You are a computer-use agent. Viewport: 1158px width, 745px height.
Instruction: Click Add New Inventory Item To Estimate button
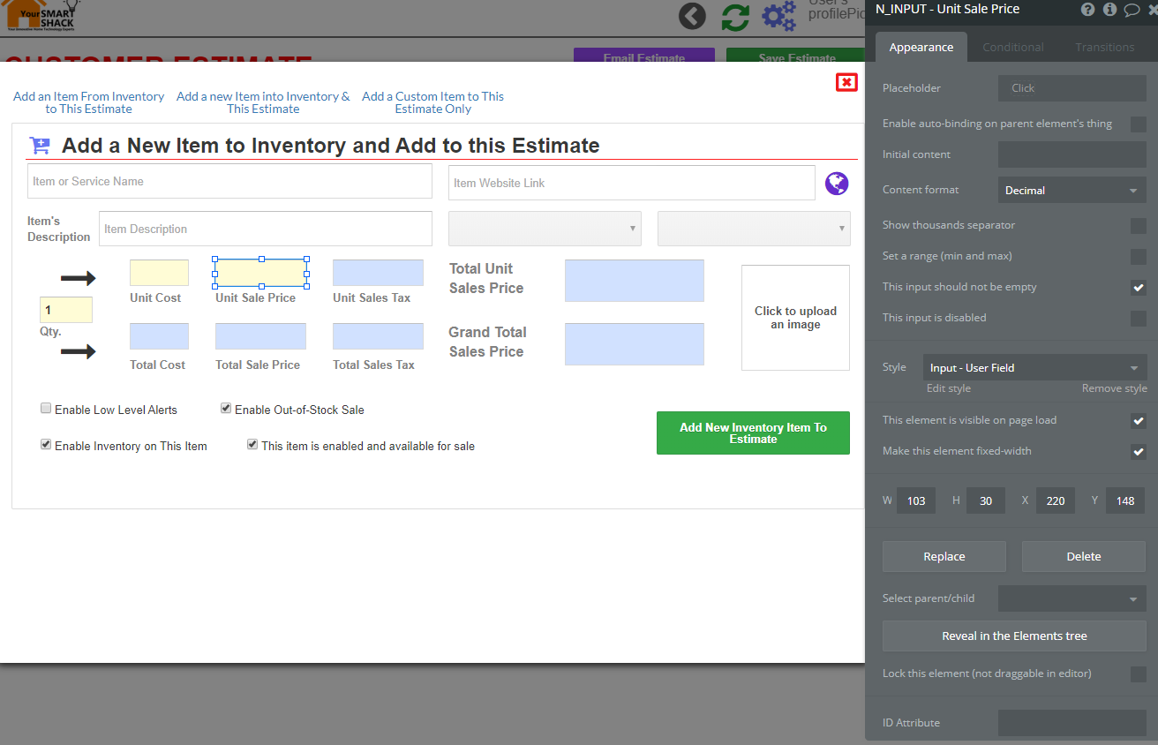(x=753, y=433)
